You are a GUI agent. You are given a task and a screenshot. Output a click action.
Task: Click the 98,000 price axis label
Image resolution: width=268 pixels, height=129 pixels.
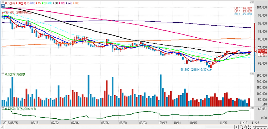[x=263, y=16]
